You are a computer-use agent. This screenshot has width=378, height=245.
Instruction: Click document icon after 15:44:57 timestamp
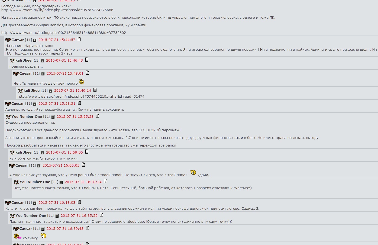pyautogui.click(x=79, y=39)
